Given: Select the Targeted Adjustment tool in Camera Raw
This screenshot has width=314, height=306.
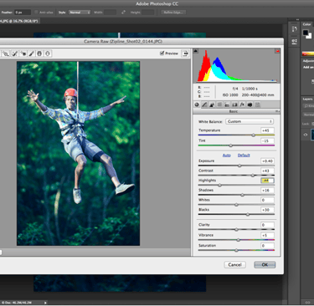Looking at the screenshot, I should 6,54.
